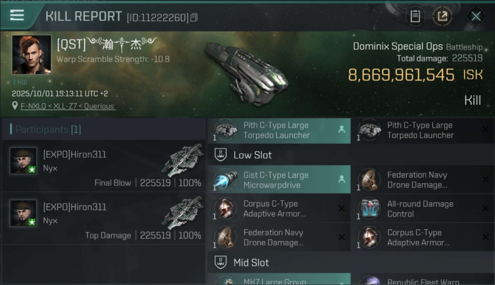
Task: Share the kill report externally
Action: point(442,16)
